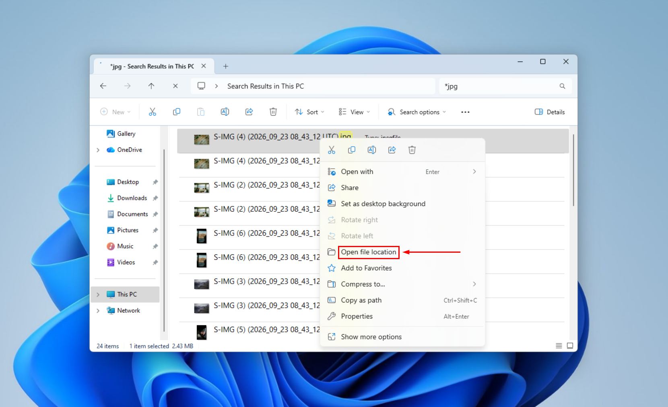The image size is (668, 407).
Task: Stop the search with the X button
Action: (175, 86)
